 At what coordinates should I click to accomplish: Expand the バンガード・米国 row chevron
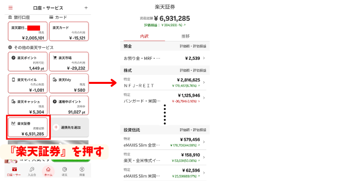(204, 98)
